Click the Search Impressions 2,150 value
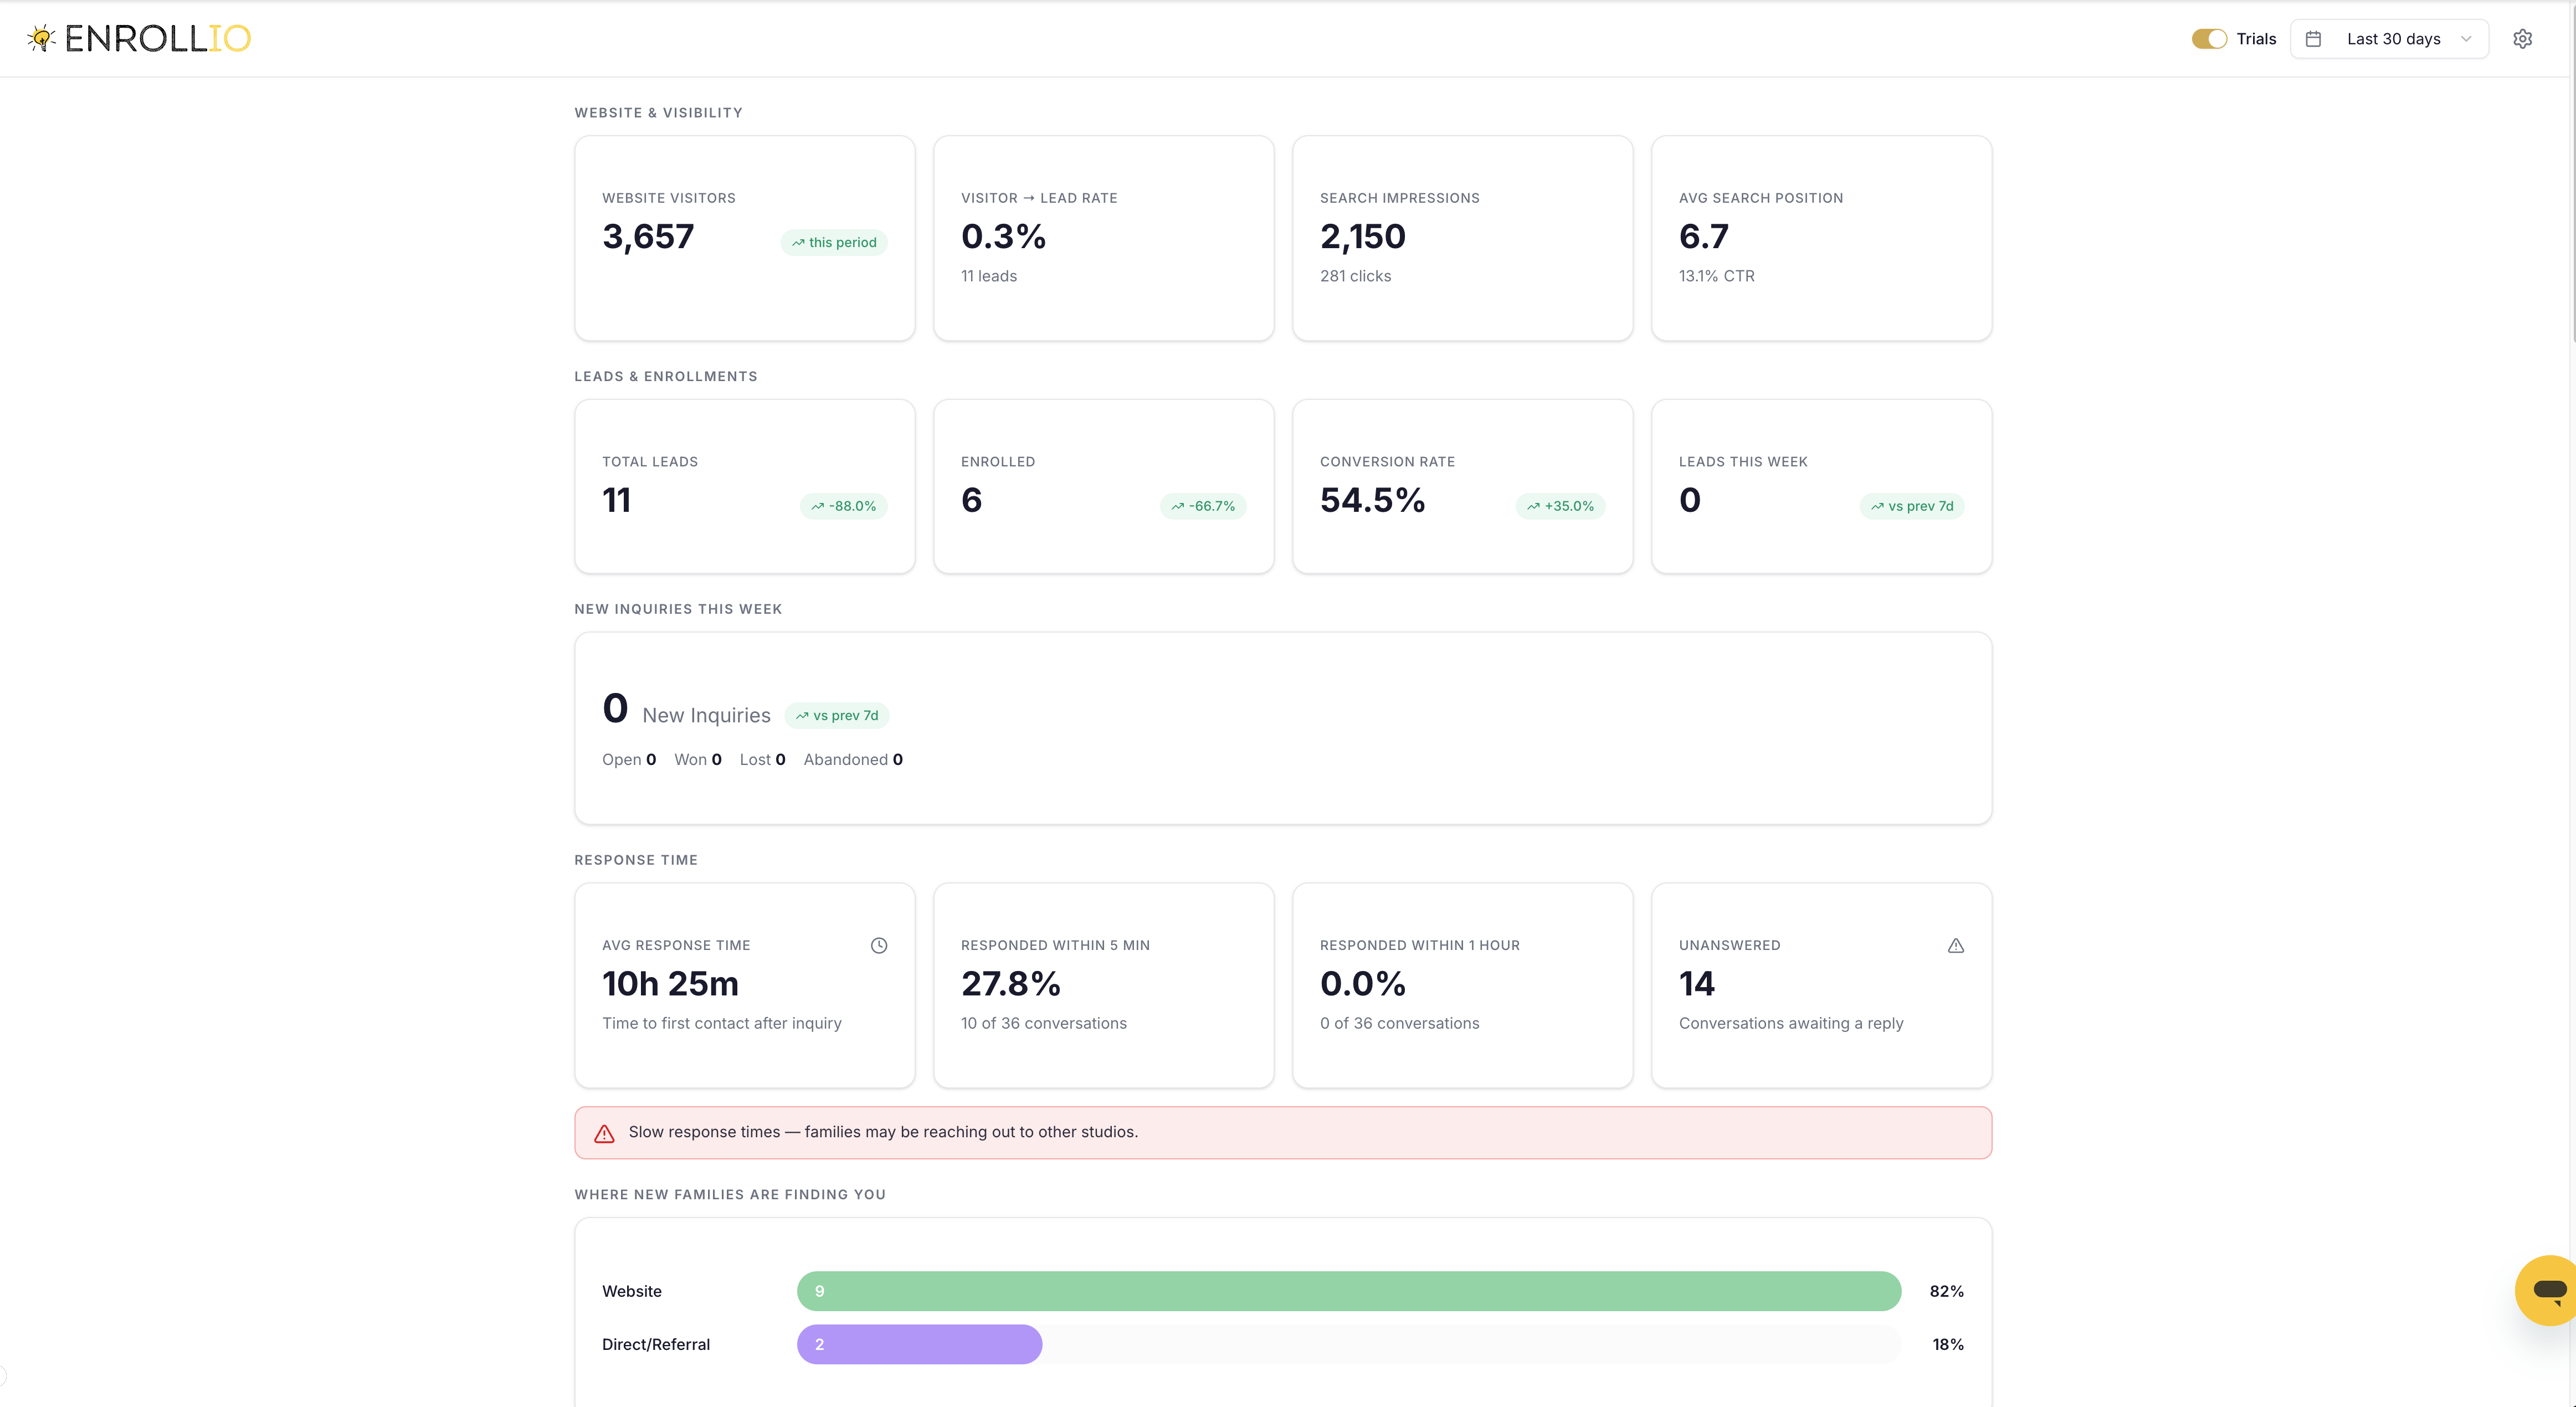The width and height of the screenshot is (2576, 1407). point(1362,237)
